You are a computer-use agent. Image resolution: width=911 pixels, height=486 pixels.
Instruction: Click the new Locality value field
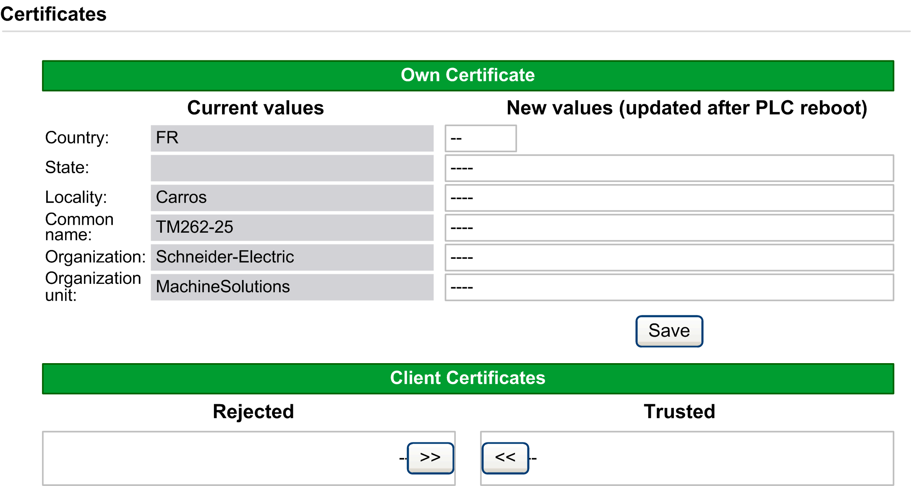click(x=669, y=198)
